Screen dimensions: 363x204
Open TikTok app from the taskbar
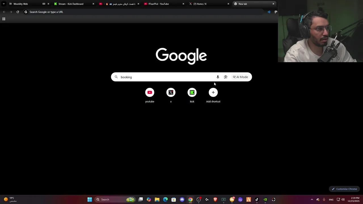pyautogui.click(x=257, y=199)
